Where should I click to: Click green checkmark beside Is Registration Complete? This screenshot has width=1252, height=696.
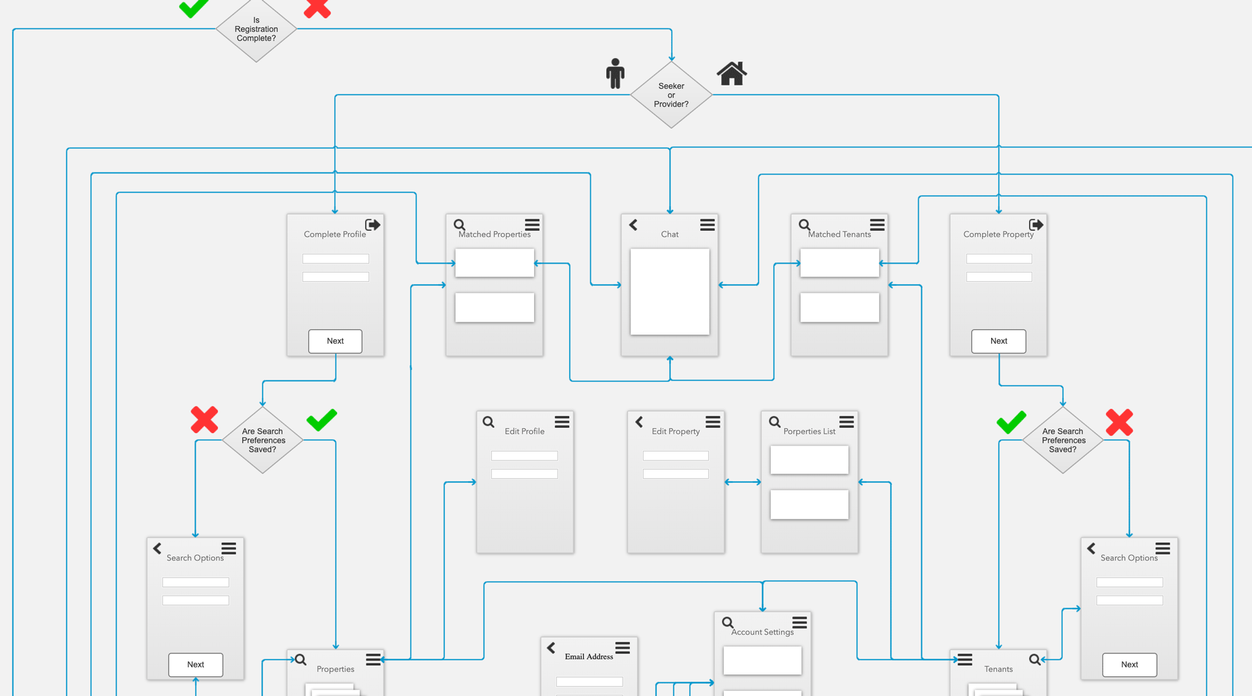(194, 8)
